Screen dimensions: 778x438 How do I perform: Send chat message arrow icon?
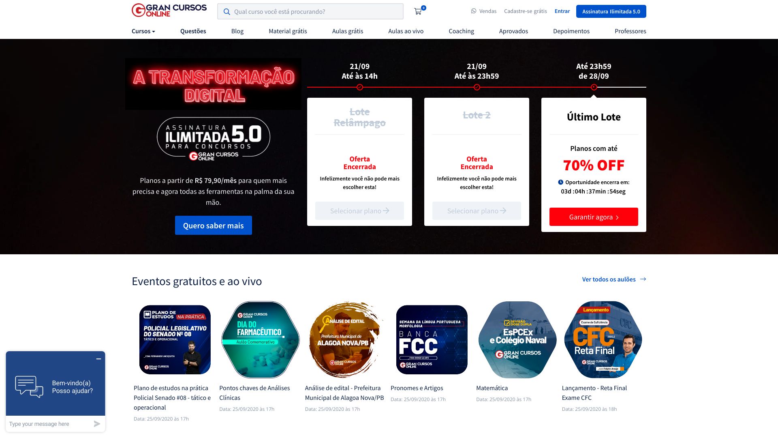(97, 424)
